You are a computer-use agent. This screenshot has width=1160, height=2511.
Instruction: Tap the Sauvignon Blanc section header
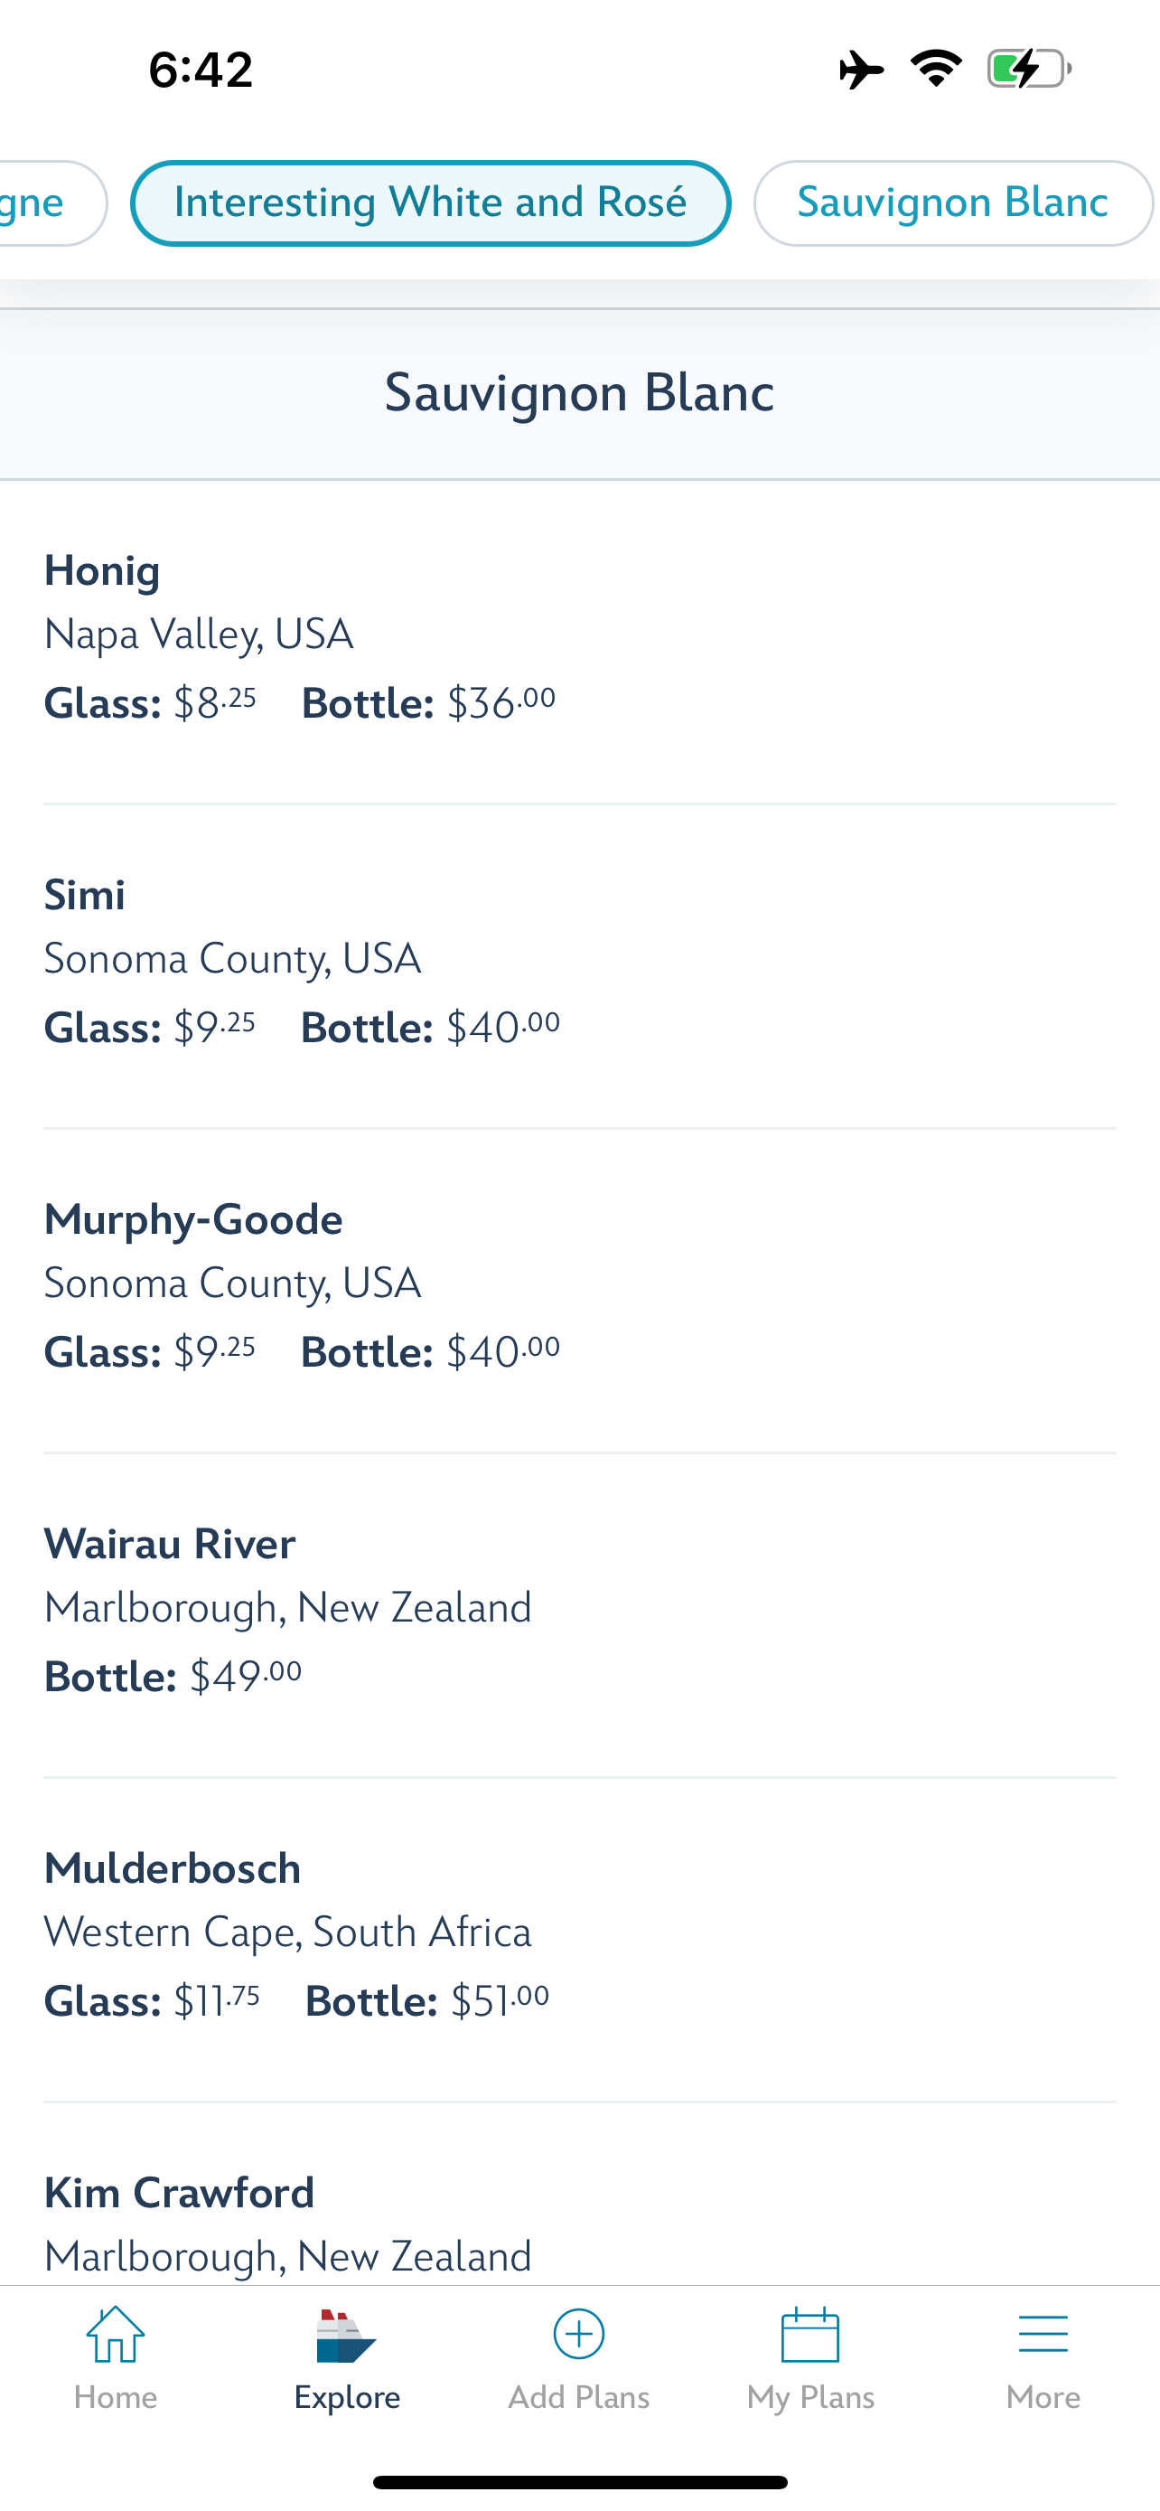tap(579, 393)
